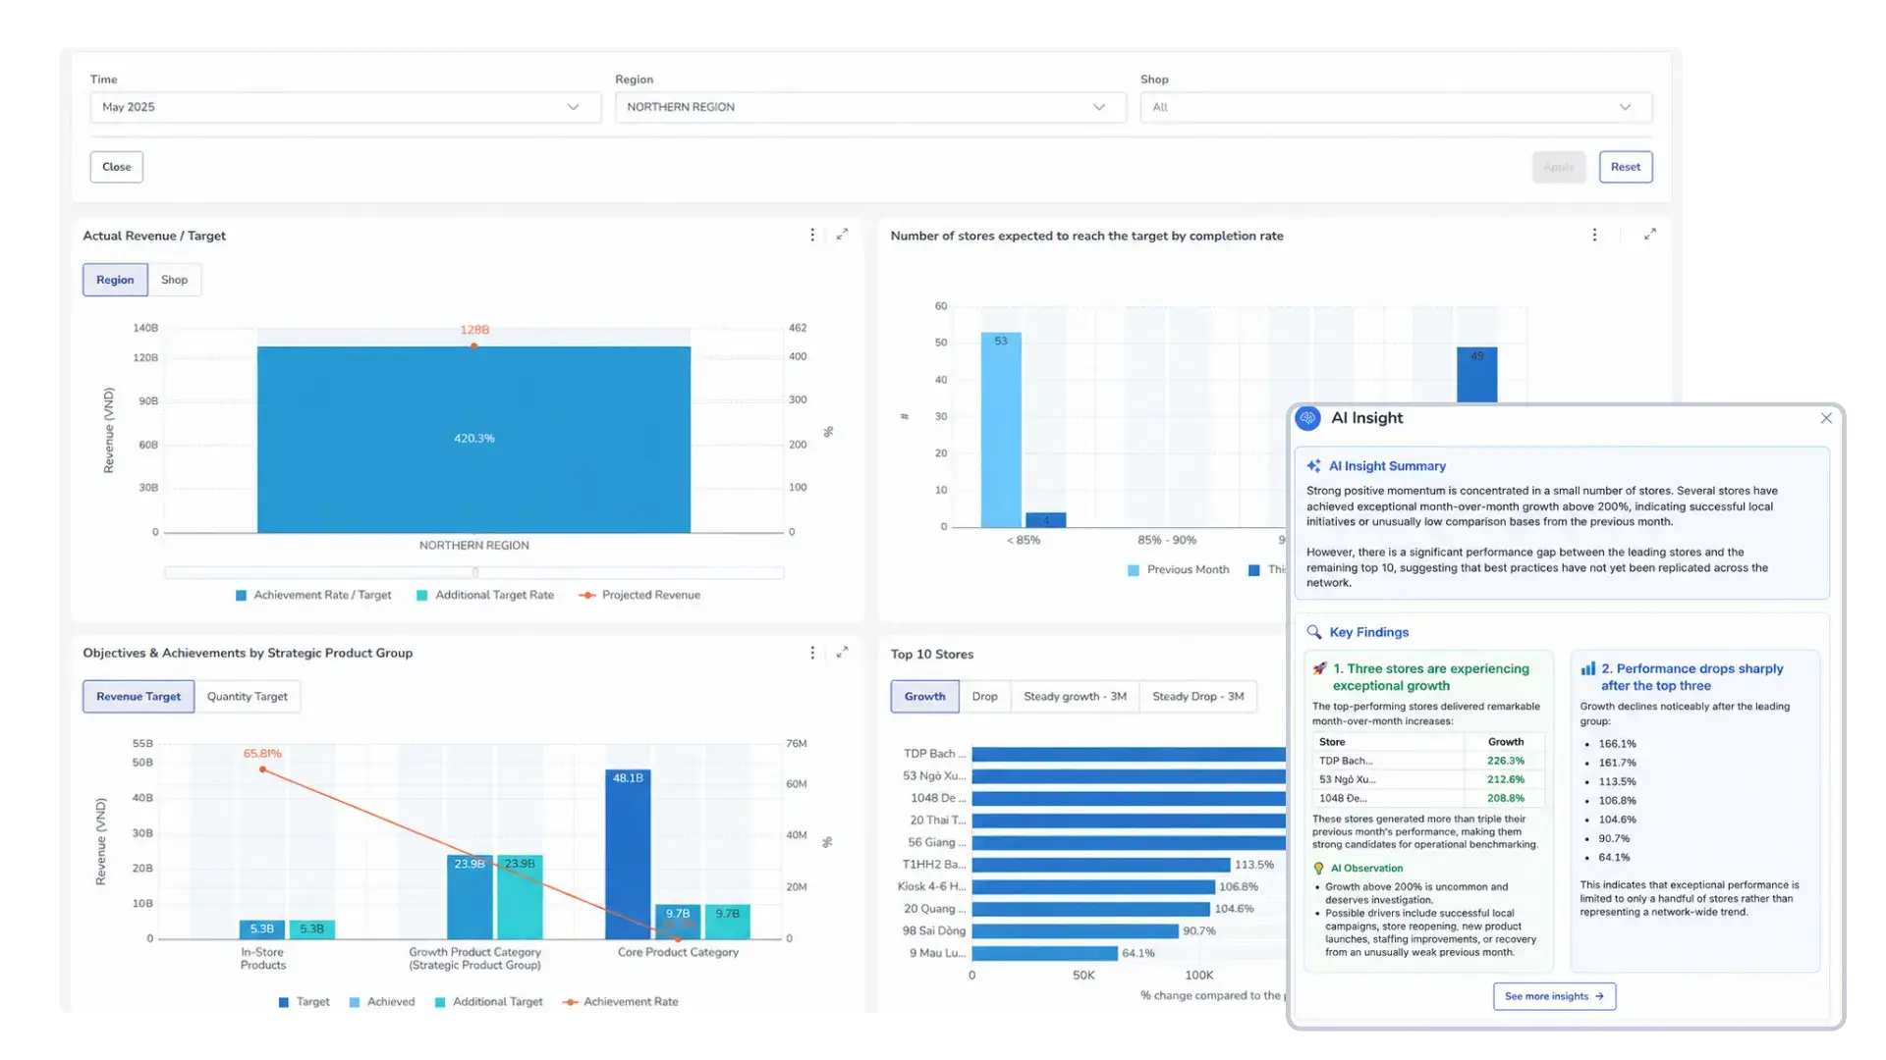Click the chart zoom slider under NORTHERN REGION
Viewport: 1886px width, 1060px height.
pos(474,572)
